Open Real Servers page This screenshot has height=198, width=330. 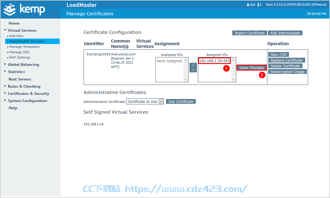click(x=20, y=79)
